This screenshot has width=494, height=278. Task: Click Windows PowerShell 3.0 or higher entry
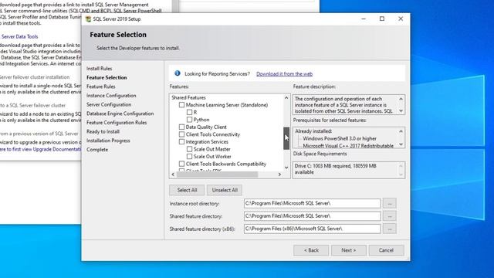pos(340,138)
